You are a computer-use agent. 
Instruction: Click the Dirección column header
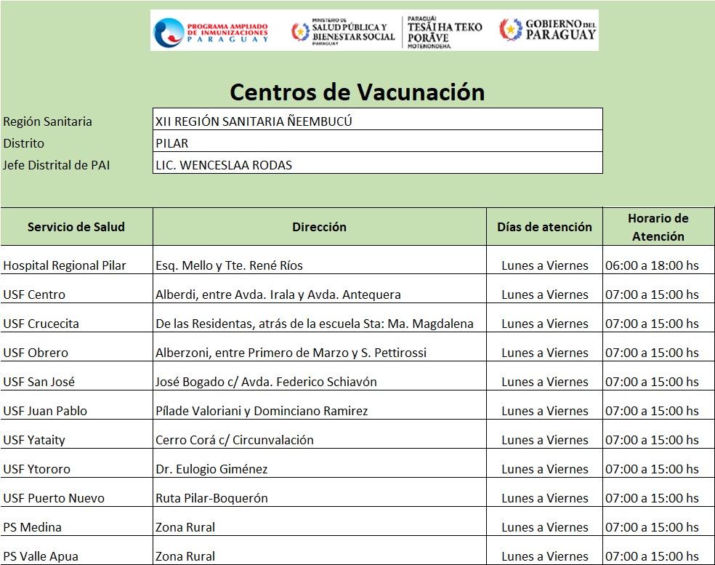point(319,227)
